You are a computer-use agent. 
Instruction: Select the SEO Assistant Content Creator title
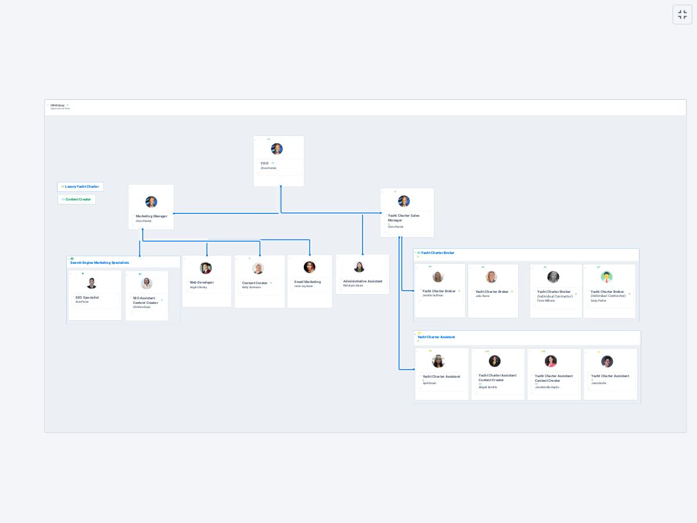pos(145,300)
